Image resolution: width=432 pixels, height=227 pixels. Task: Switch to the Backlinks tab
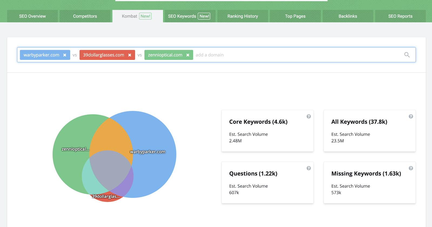348,16
